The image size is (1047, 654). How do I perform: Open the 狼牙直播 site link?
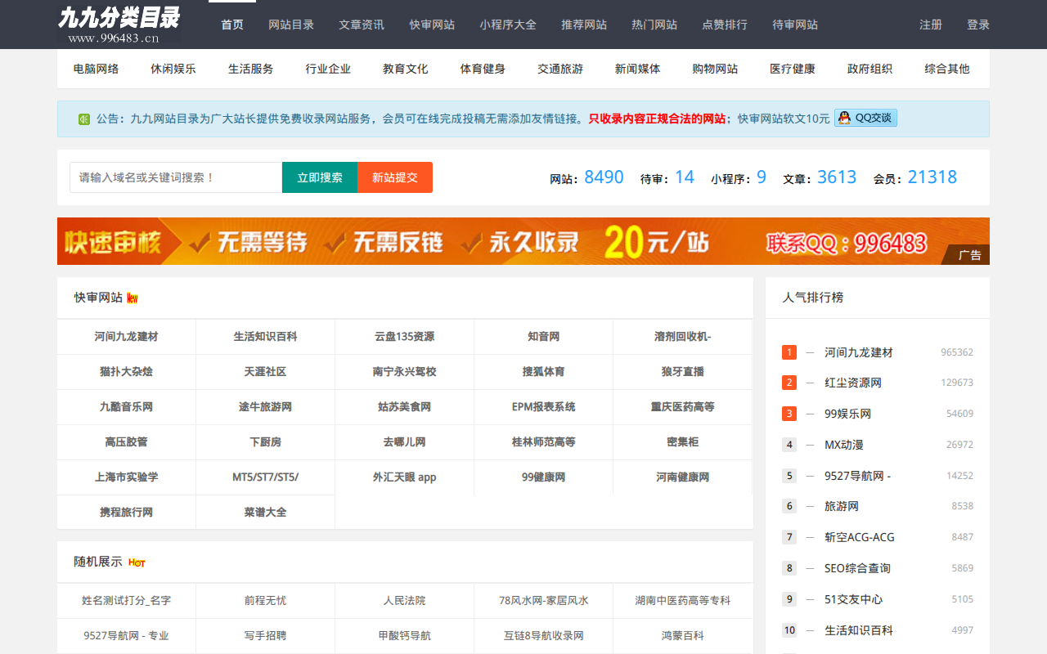point(682,372)
